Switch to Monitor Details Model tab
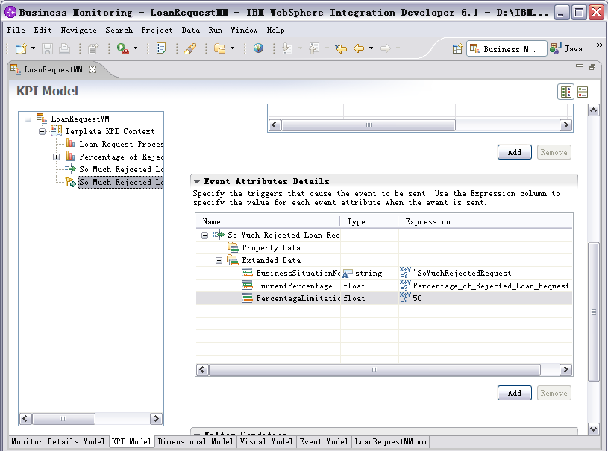This screenshot has height=451, width=608. tap(58, 441)
